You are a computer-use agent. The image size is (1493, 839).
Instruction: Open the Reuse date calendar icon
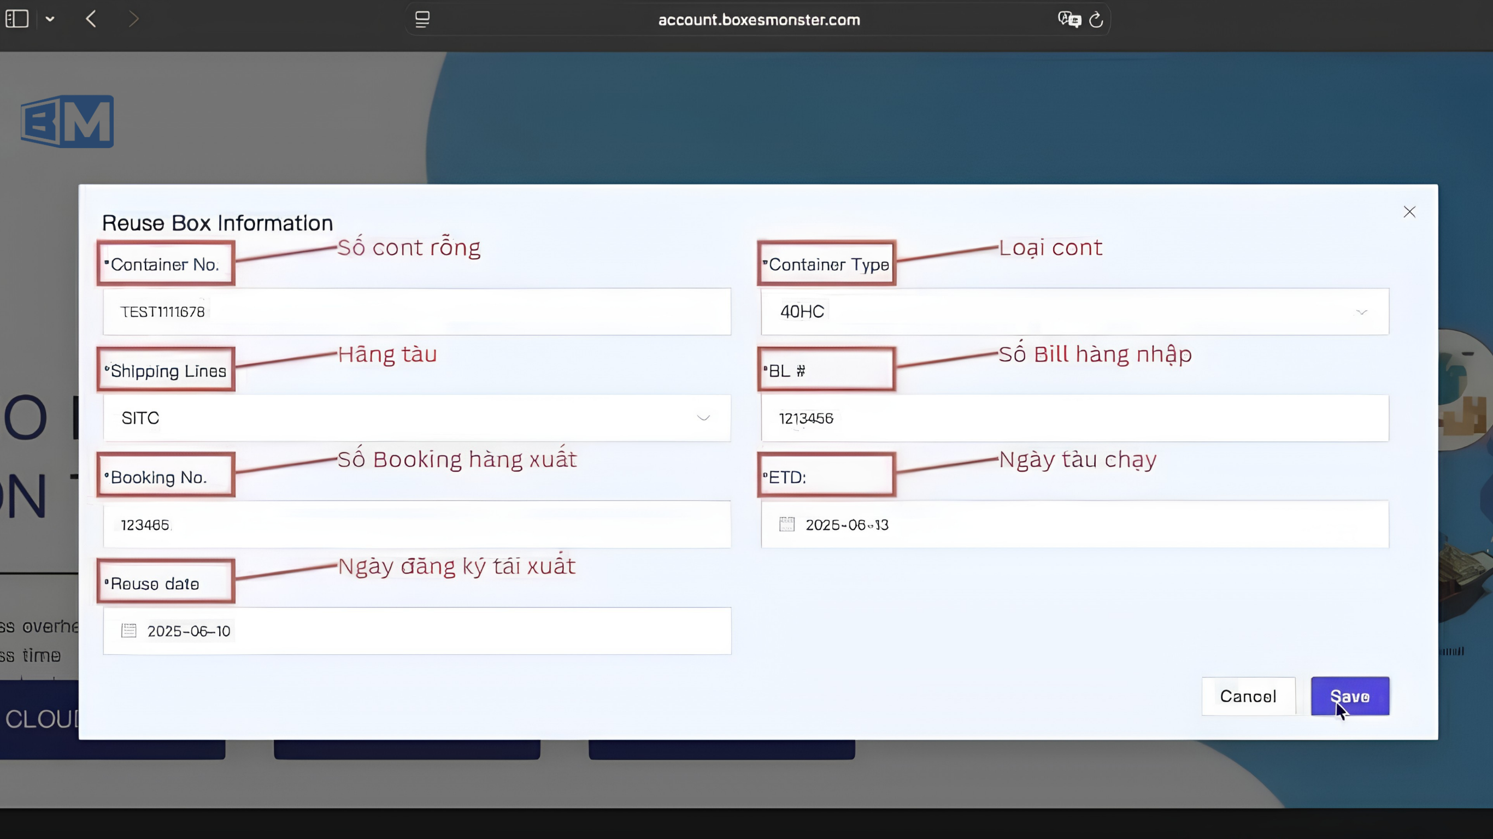tap(128, 631)
